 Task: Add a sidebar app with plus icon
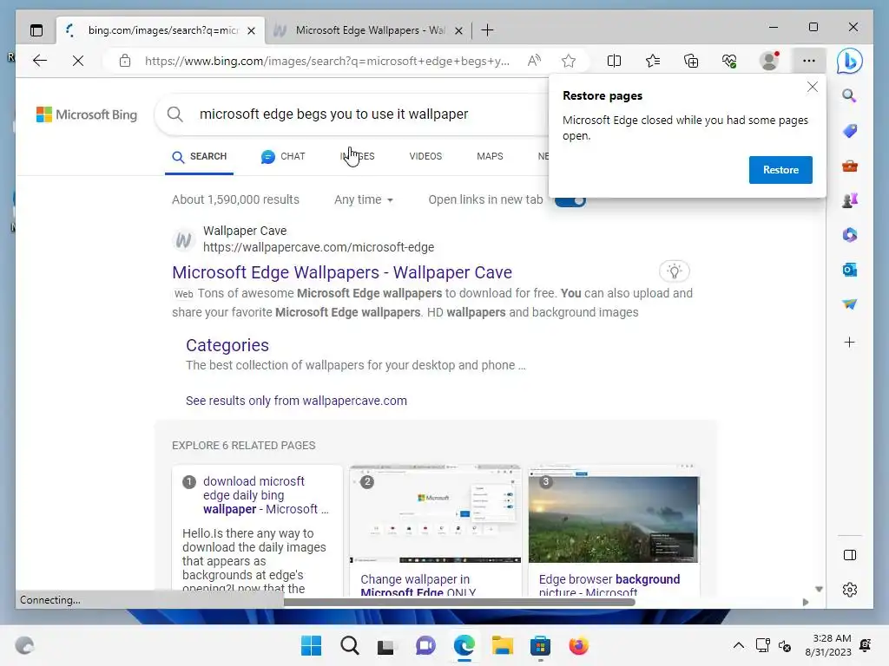[x=849, y=342]
